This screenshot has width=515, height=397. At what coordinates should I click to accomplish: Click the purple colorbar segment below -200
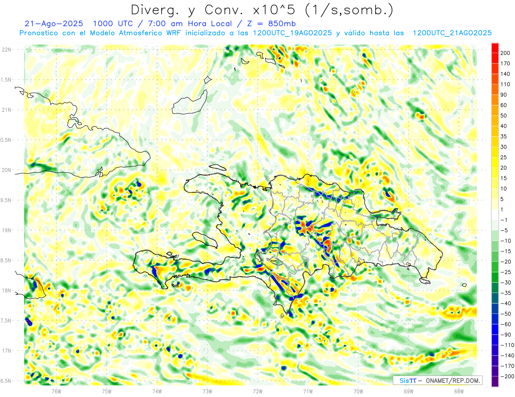[x=495, y=382]
